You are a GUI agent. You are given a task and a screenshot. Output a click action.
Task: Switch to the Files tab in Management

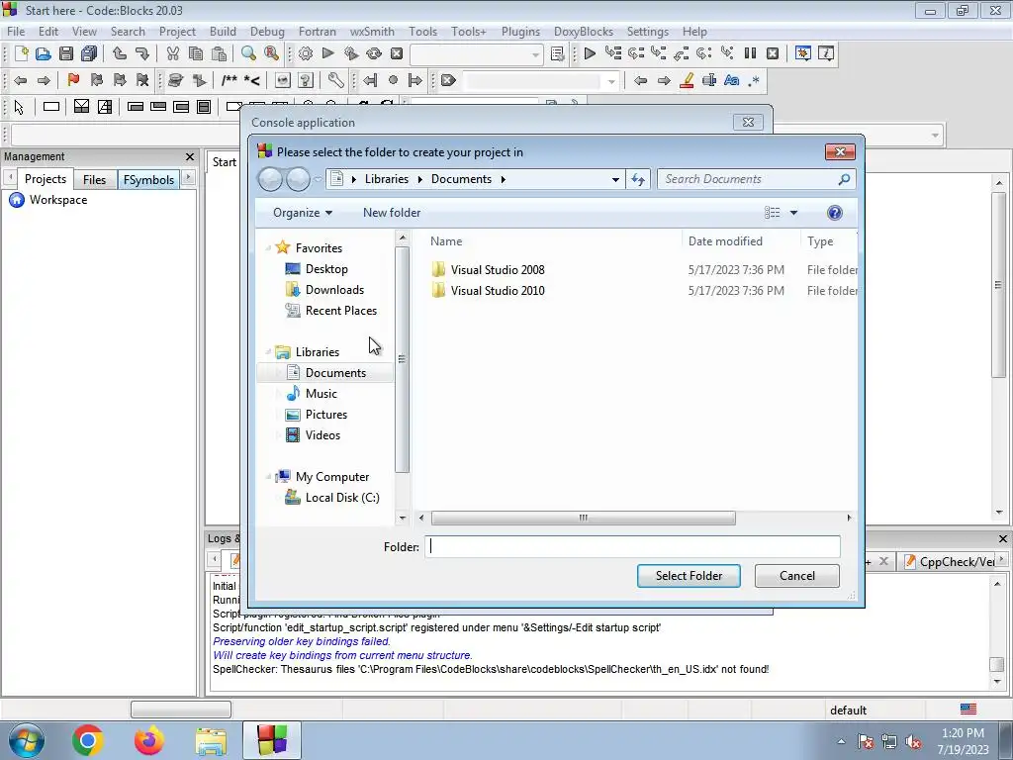(x=94, y=180)
